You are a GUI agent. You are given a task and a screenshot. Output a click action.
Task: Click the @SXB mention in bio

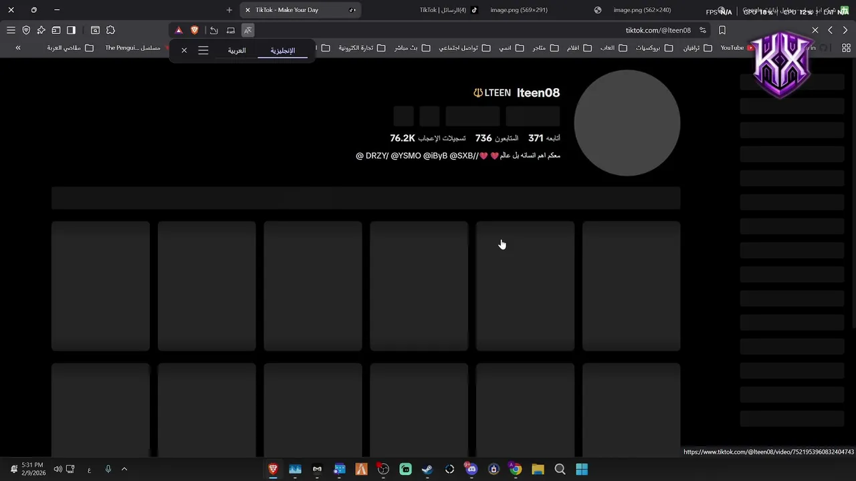click(x=463, y=156)
